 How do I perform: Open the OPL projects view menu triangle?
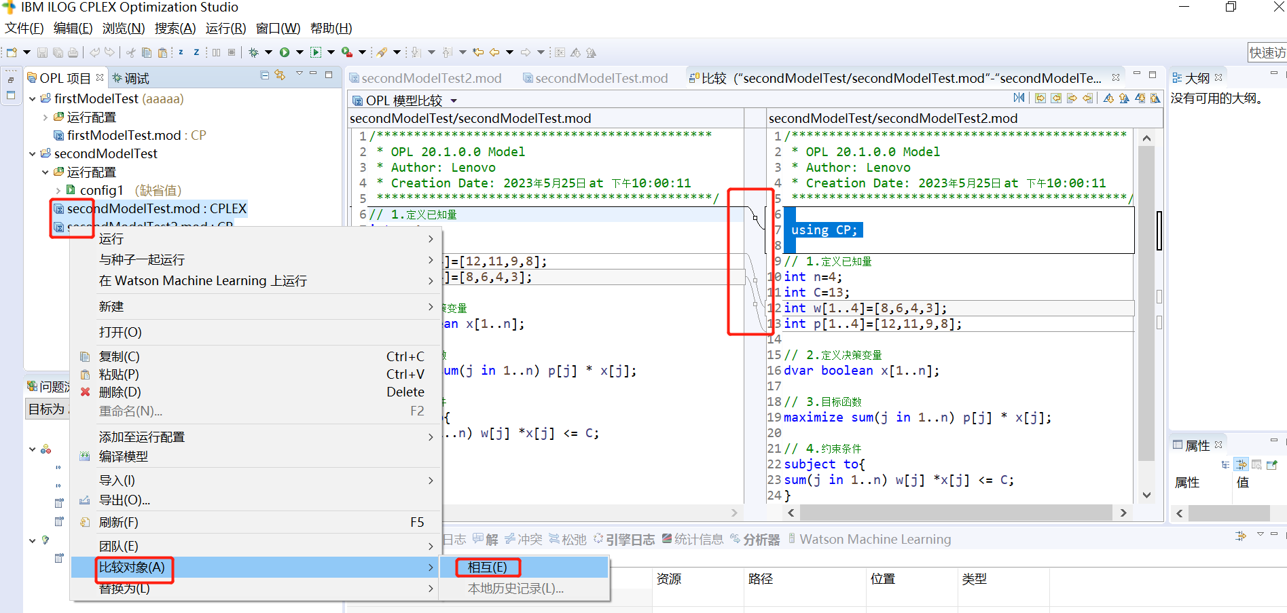coord(299,75)
